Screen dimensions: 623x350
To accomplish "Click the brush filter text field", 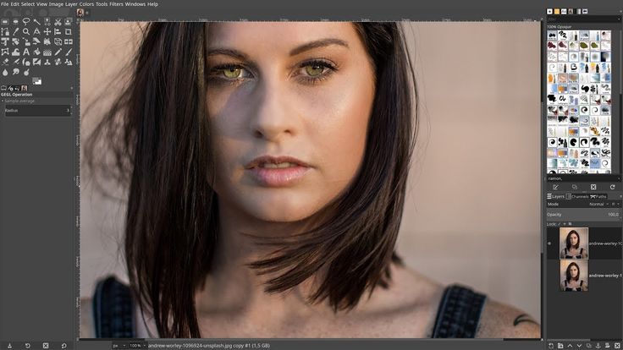I will (582, 19).
